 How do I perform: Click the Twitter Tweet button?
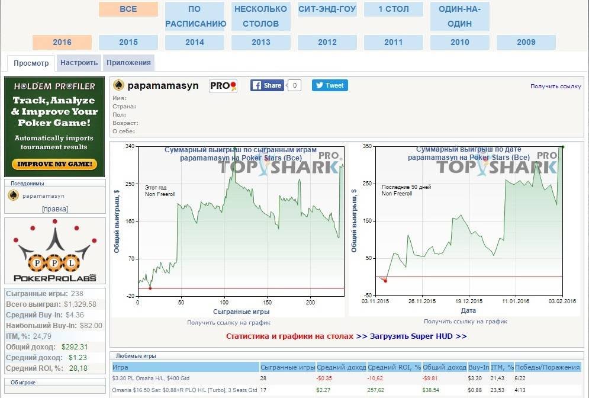[x=330, y=85]
